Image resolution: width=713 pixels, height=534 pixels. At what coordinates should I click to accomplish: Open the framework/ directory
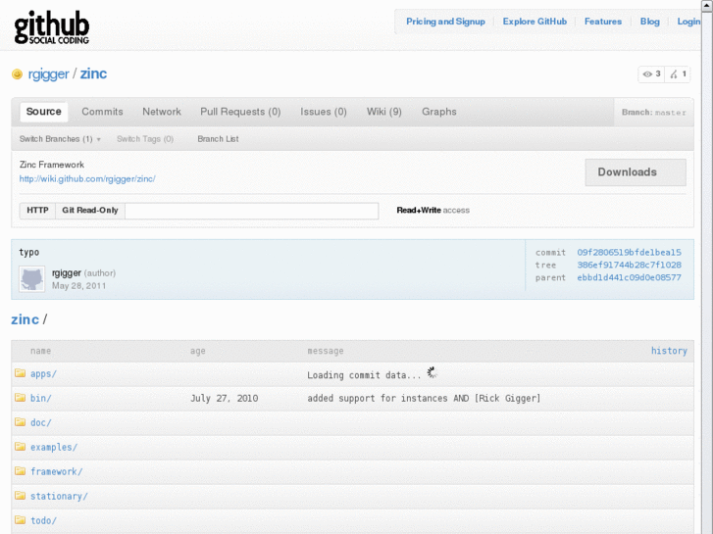point(56,471)
